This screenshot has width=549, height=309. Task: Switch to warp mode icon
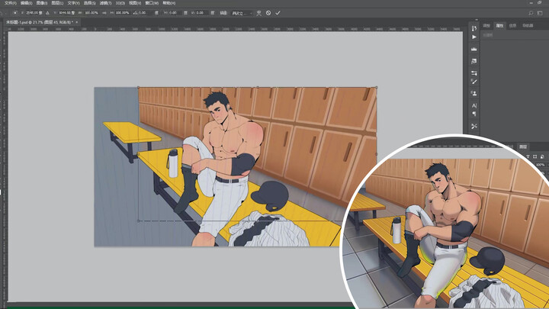click(x=258, y=13)
